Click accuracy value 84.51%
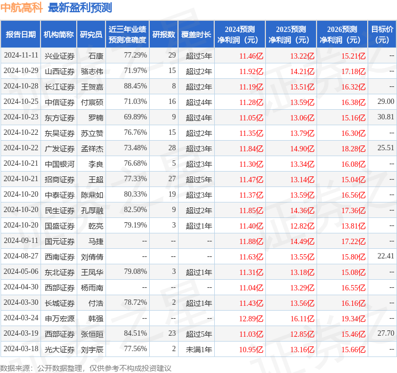397x373 pixels. point(135,333)
